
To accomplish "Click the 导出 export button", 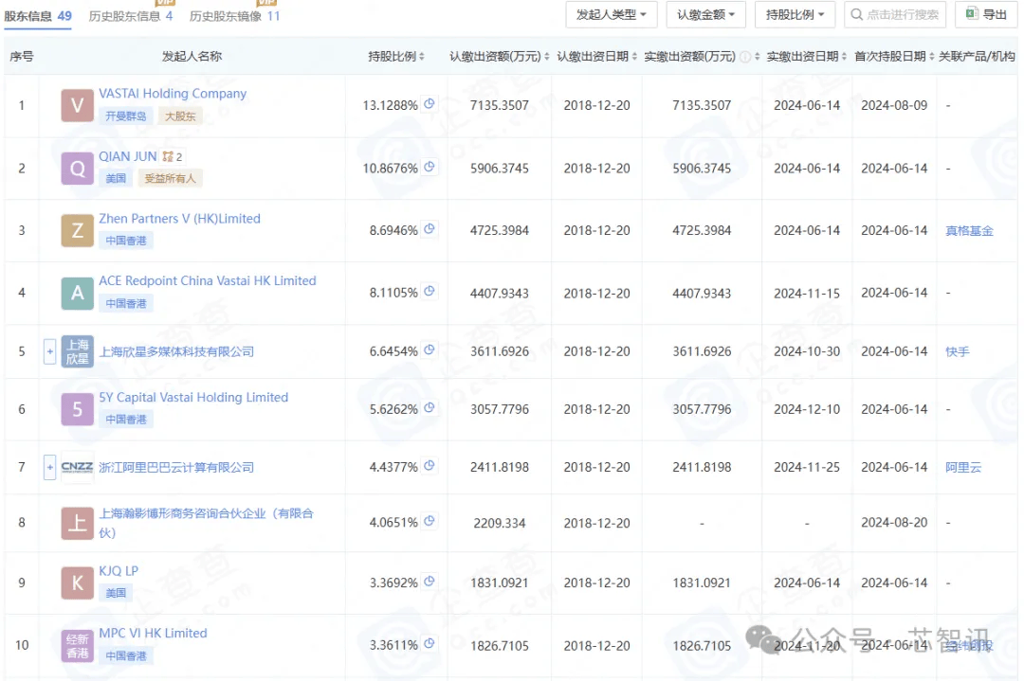I will tap(986, 15).
